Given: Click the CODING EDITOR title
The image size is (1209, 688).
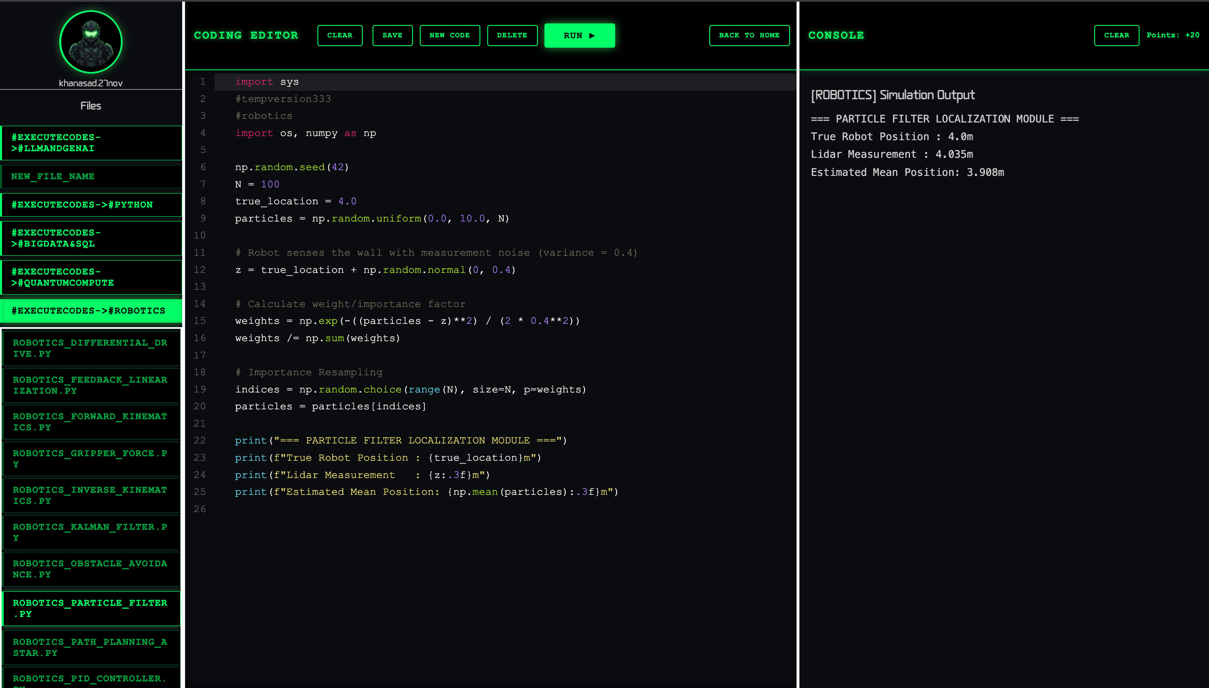Looking at the screenshot, I should [x=246, y=35].
